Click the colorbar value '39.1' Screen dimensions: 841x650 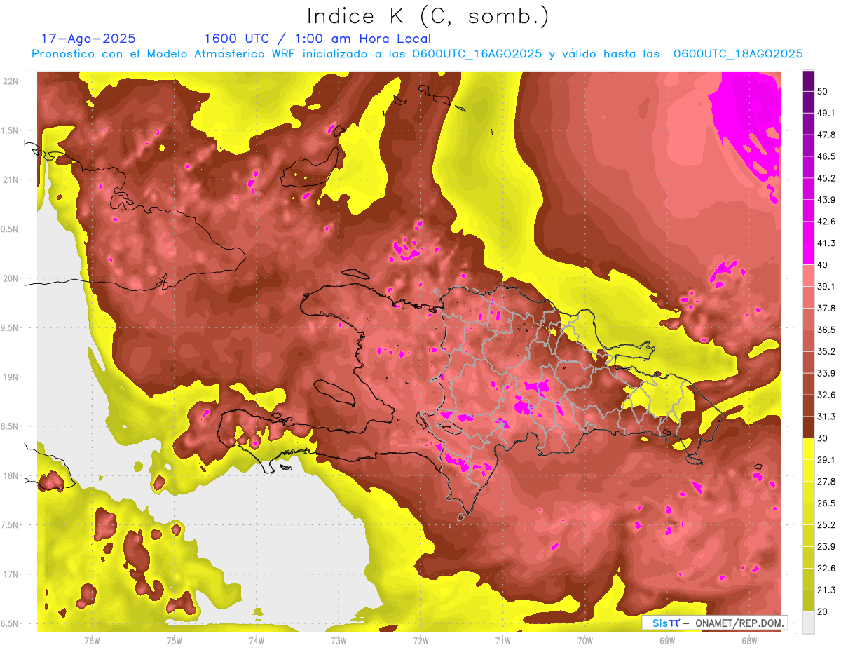click(x=826, y=286)
